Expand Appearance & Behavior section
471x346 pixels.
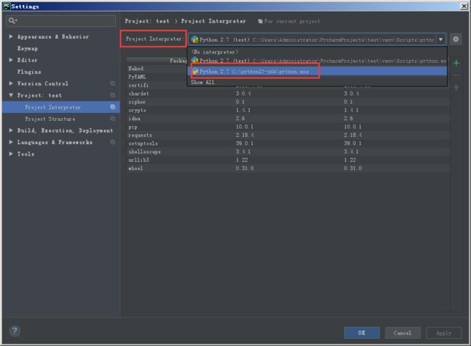[11, 36]
